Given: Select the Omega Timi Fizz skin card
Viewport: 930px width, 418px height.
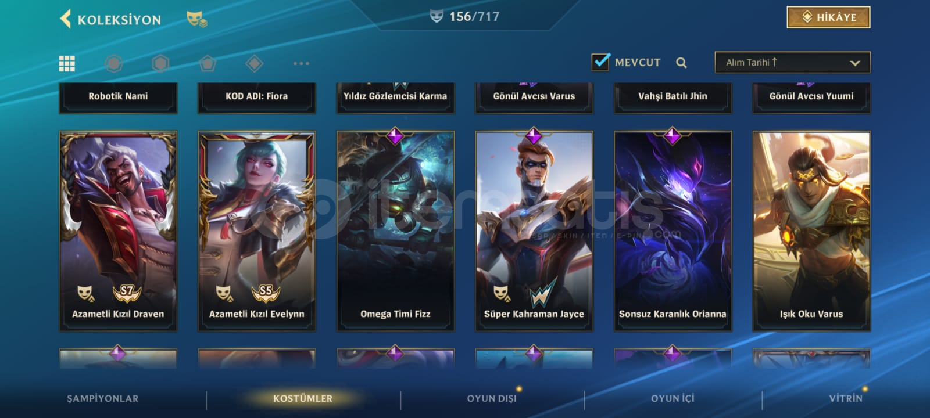Looking at the screenshot, I should click(395, 231).
